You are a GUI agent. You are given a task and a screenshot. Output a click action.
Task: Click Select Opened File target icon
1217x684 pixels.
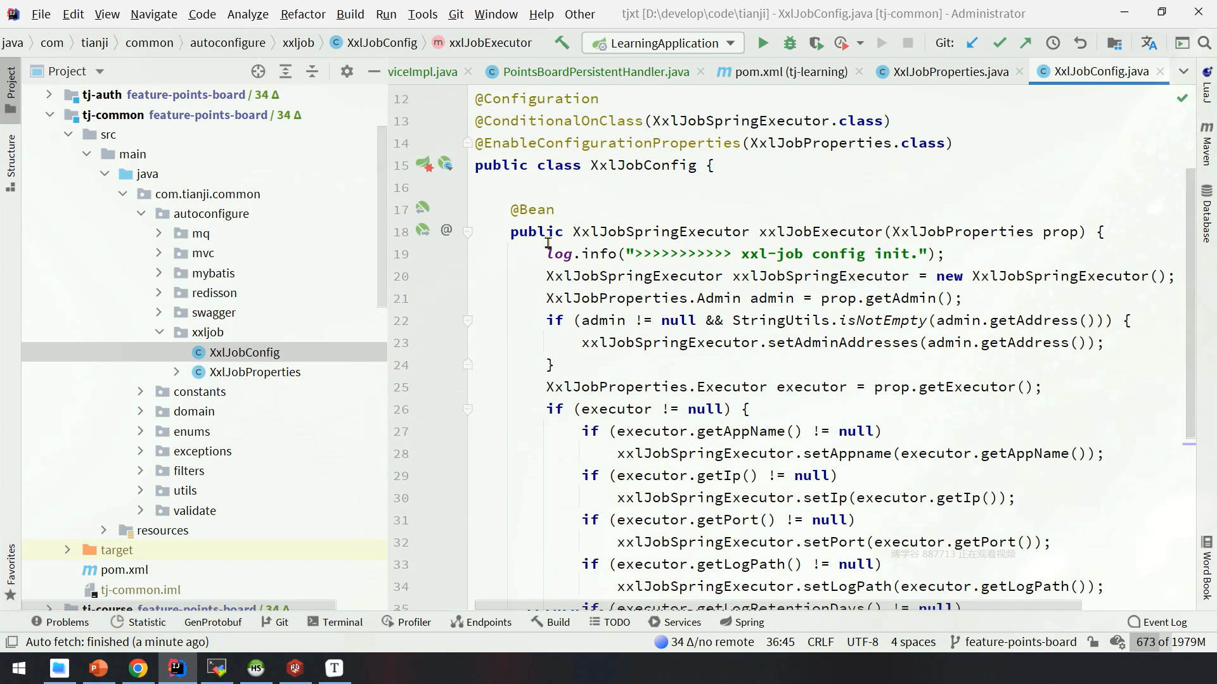[x=258, y=72]
